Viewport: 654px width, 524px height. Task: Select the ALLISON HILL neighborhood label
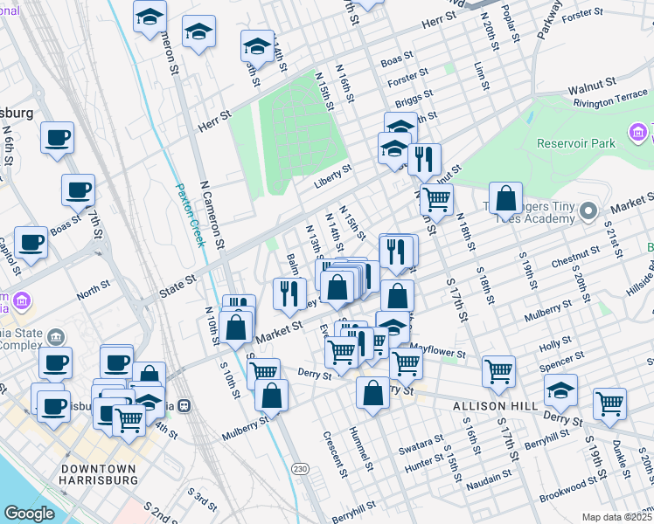(496, 406)
